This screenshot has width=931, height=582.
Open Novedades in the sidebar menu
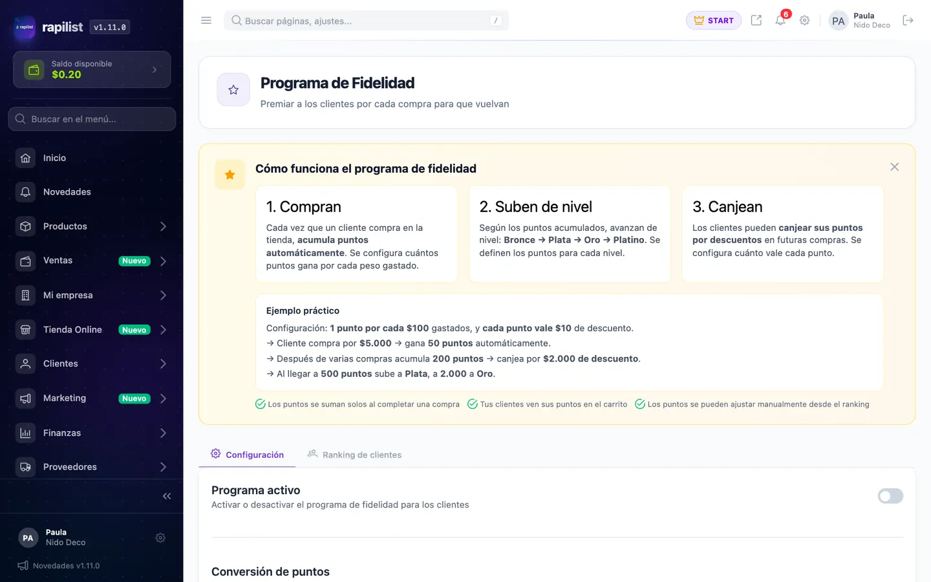[x=92, y=192]
